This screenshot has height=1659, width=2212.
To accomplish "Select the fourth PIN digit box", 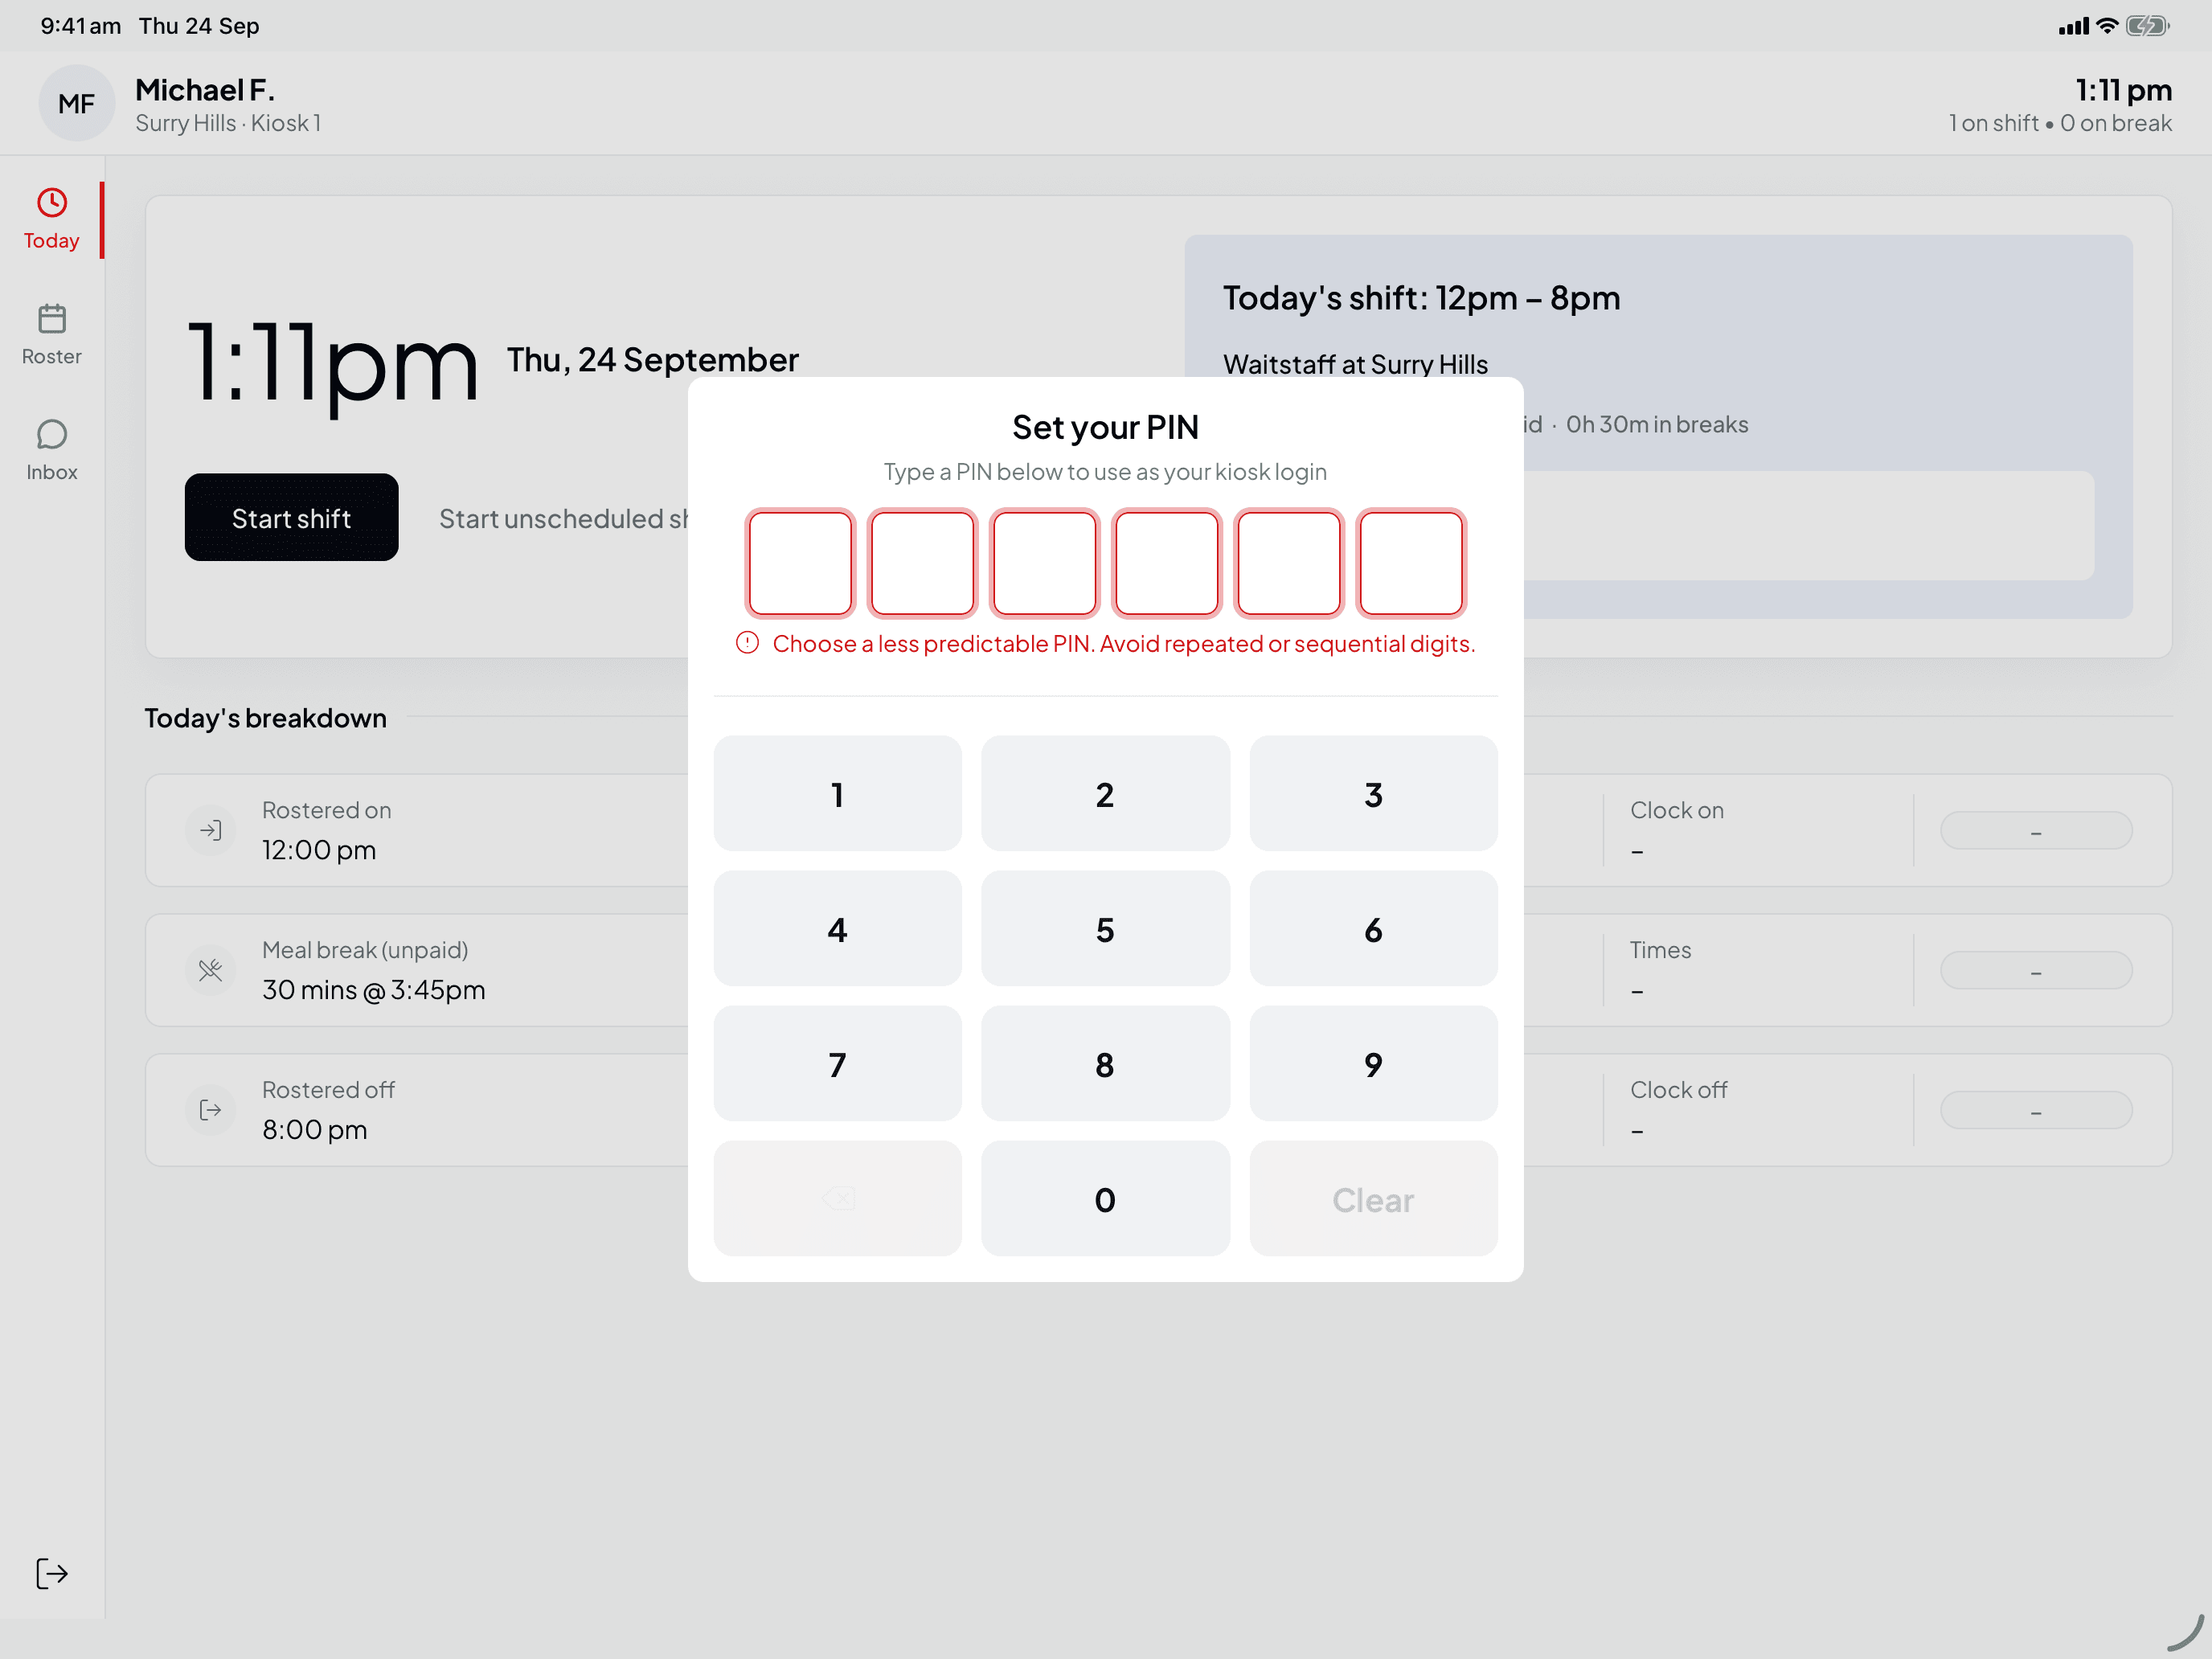I will pos(1166,563).
